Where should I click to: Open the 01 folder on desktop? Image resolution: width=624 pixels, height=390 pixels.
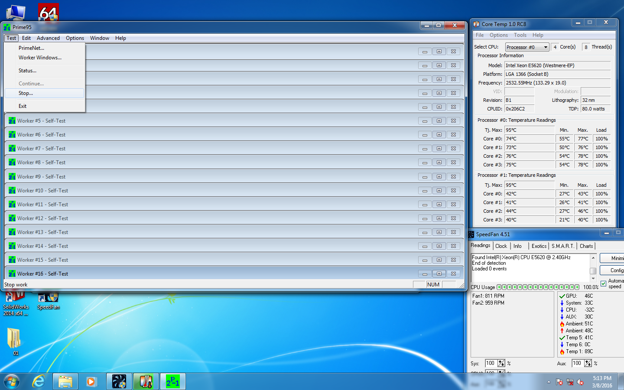click(x=14, y=341)
